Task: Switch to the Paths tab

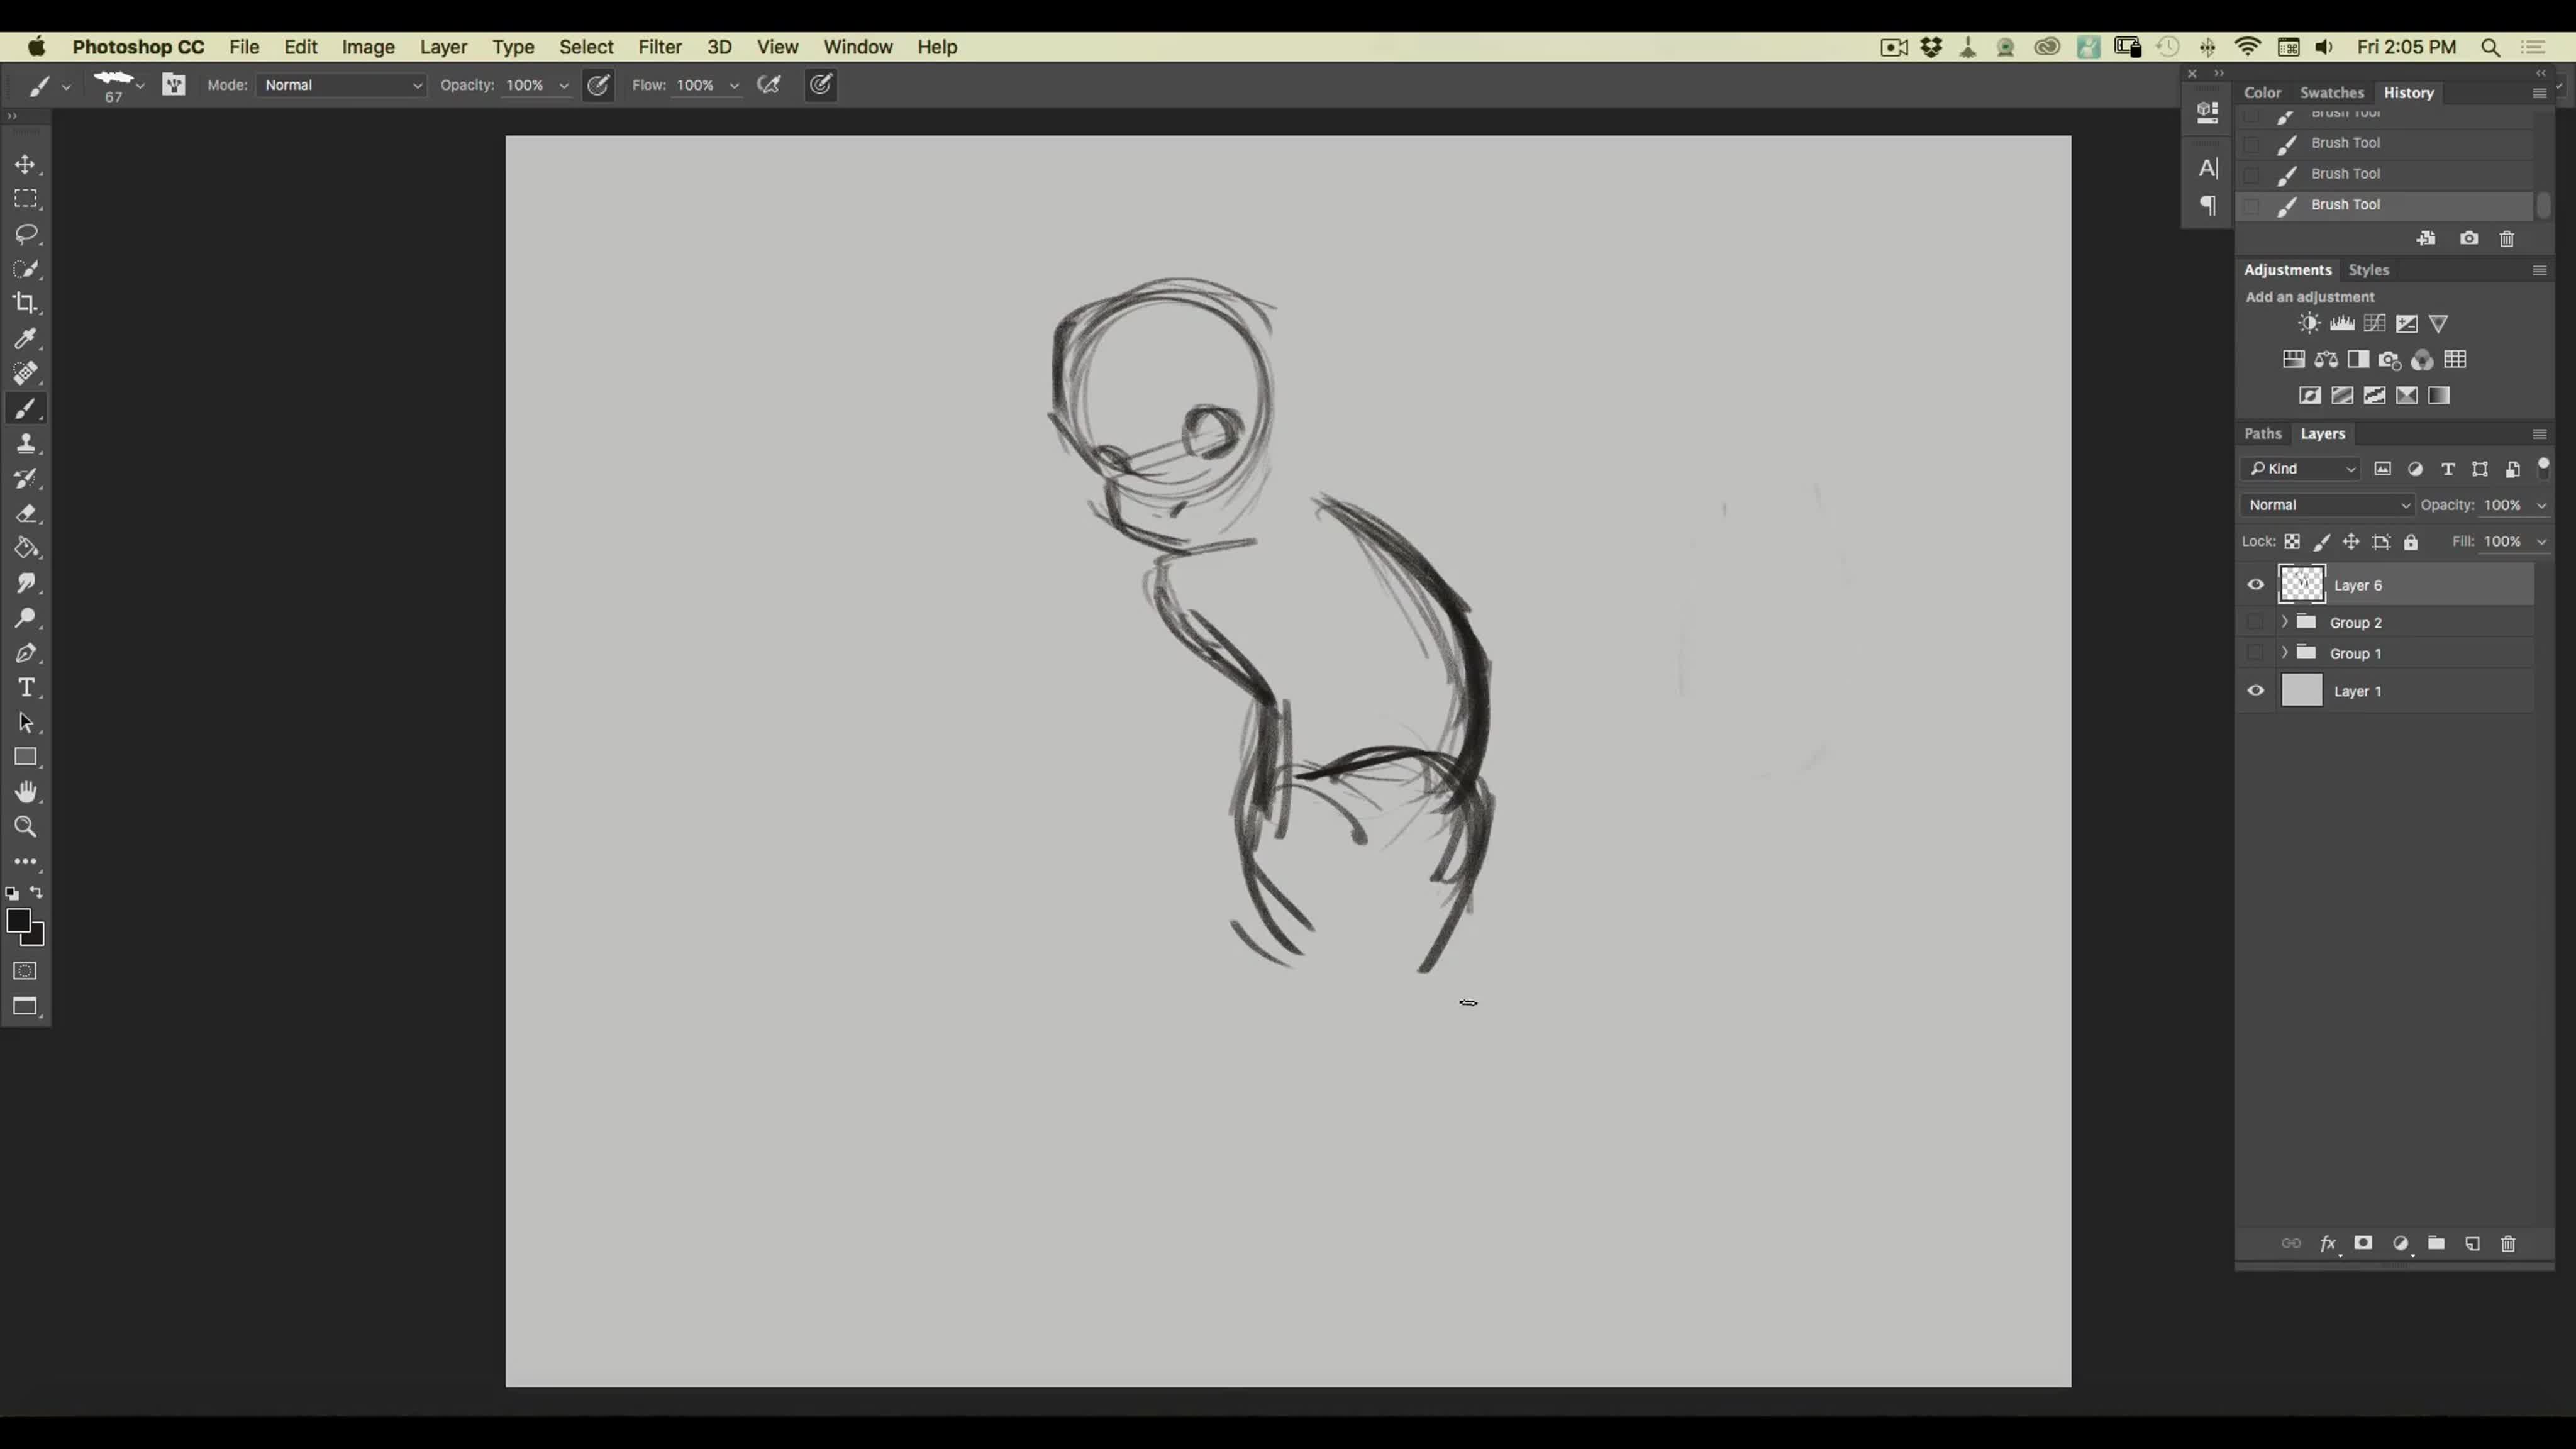Action: (x=2262, y=433)
